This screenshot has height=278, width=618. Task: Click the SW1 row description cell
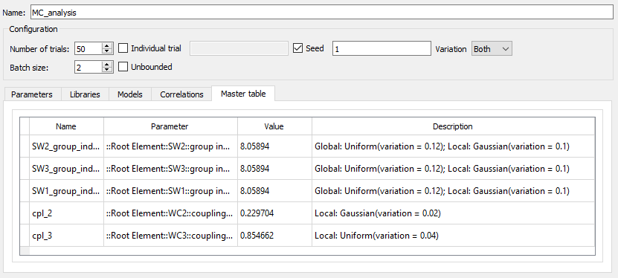click(x=453, y=191)
